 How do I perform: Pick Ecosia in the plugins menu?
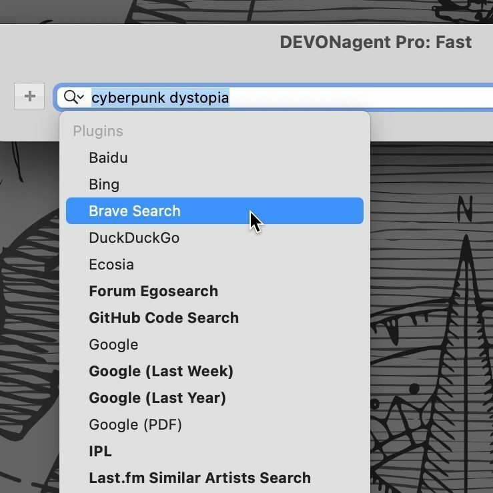click(x=215, y=264)
